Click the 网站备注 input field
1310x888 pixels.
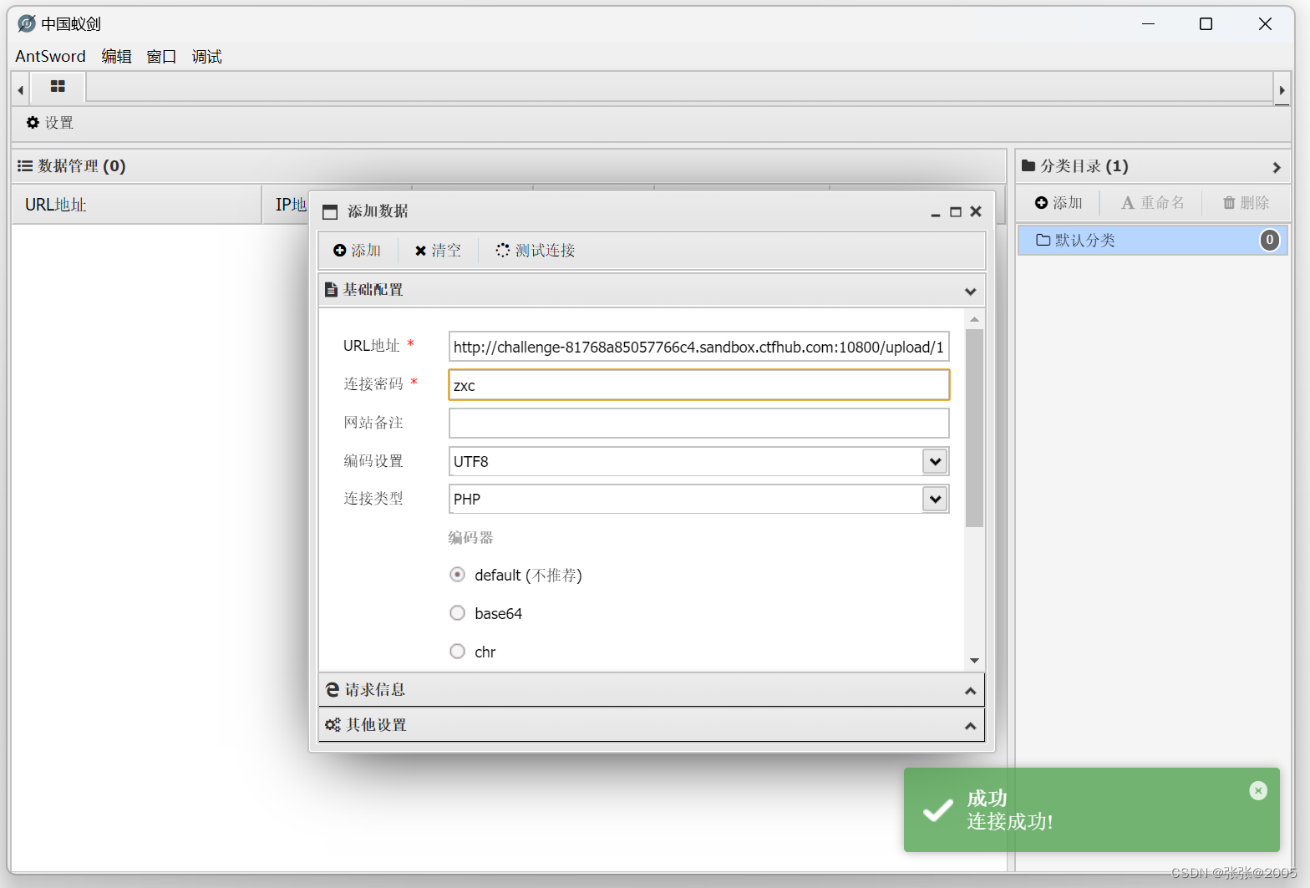click(x=698, y=423)
